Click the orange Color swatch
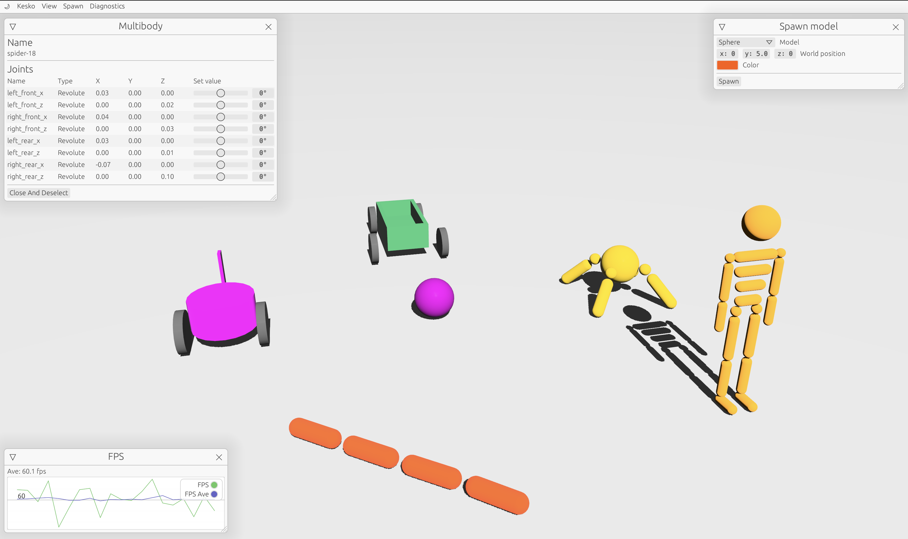908x539 pixels. (x=727, y=65)
